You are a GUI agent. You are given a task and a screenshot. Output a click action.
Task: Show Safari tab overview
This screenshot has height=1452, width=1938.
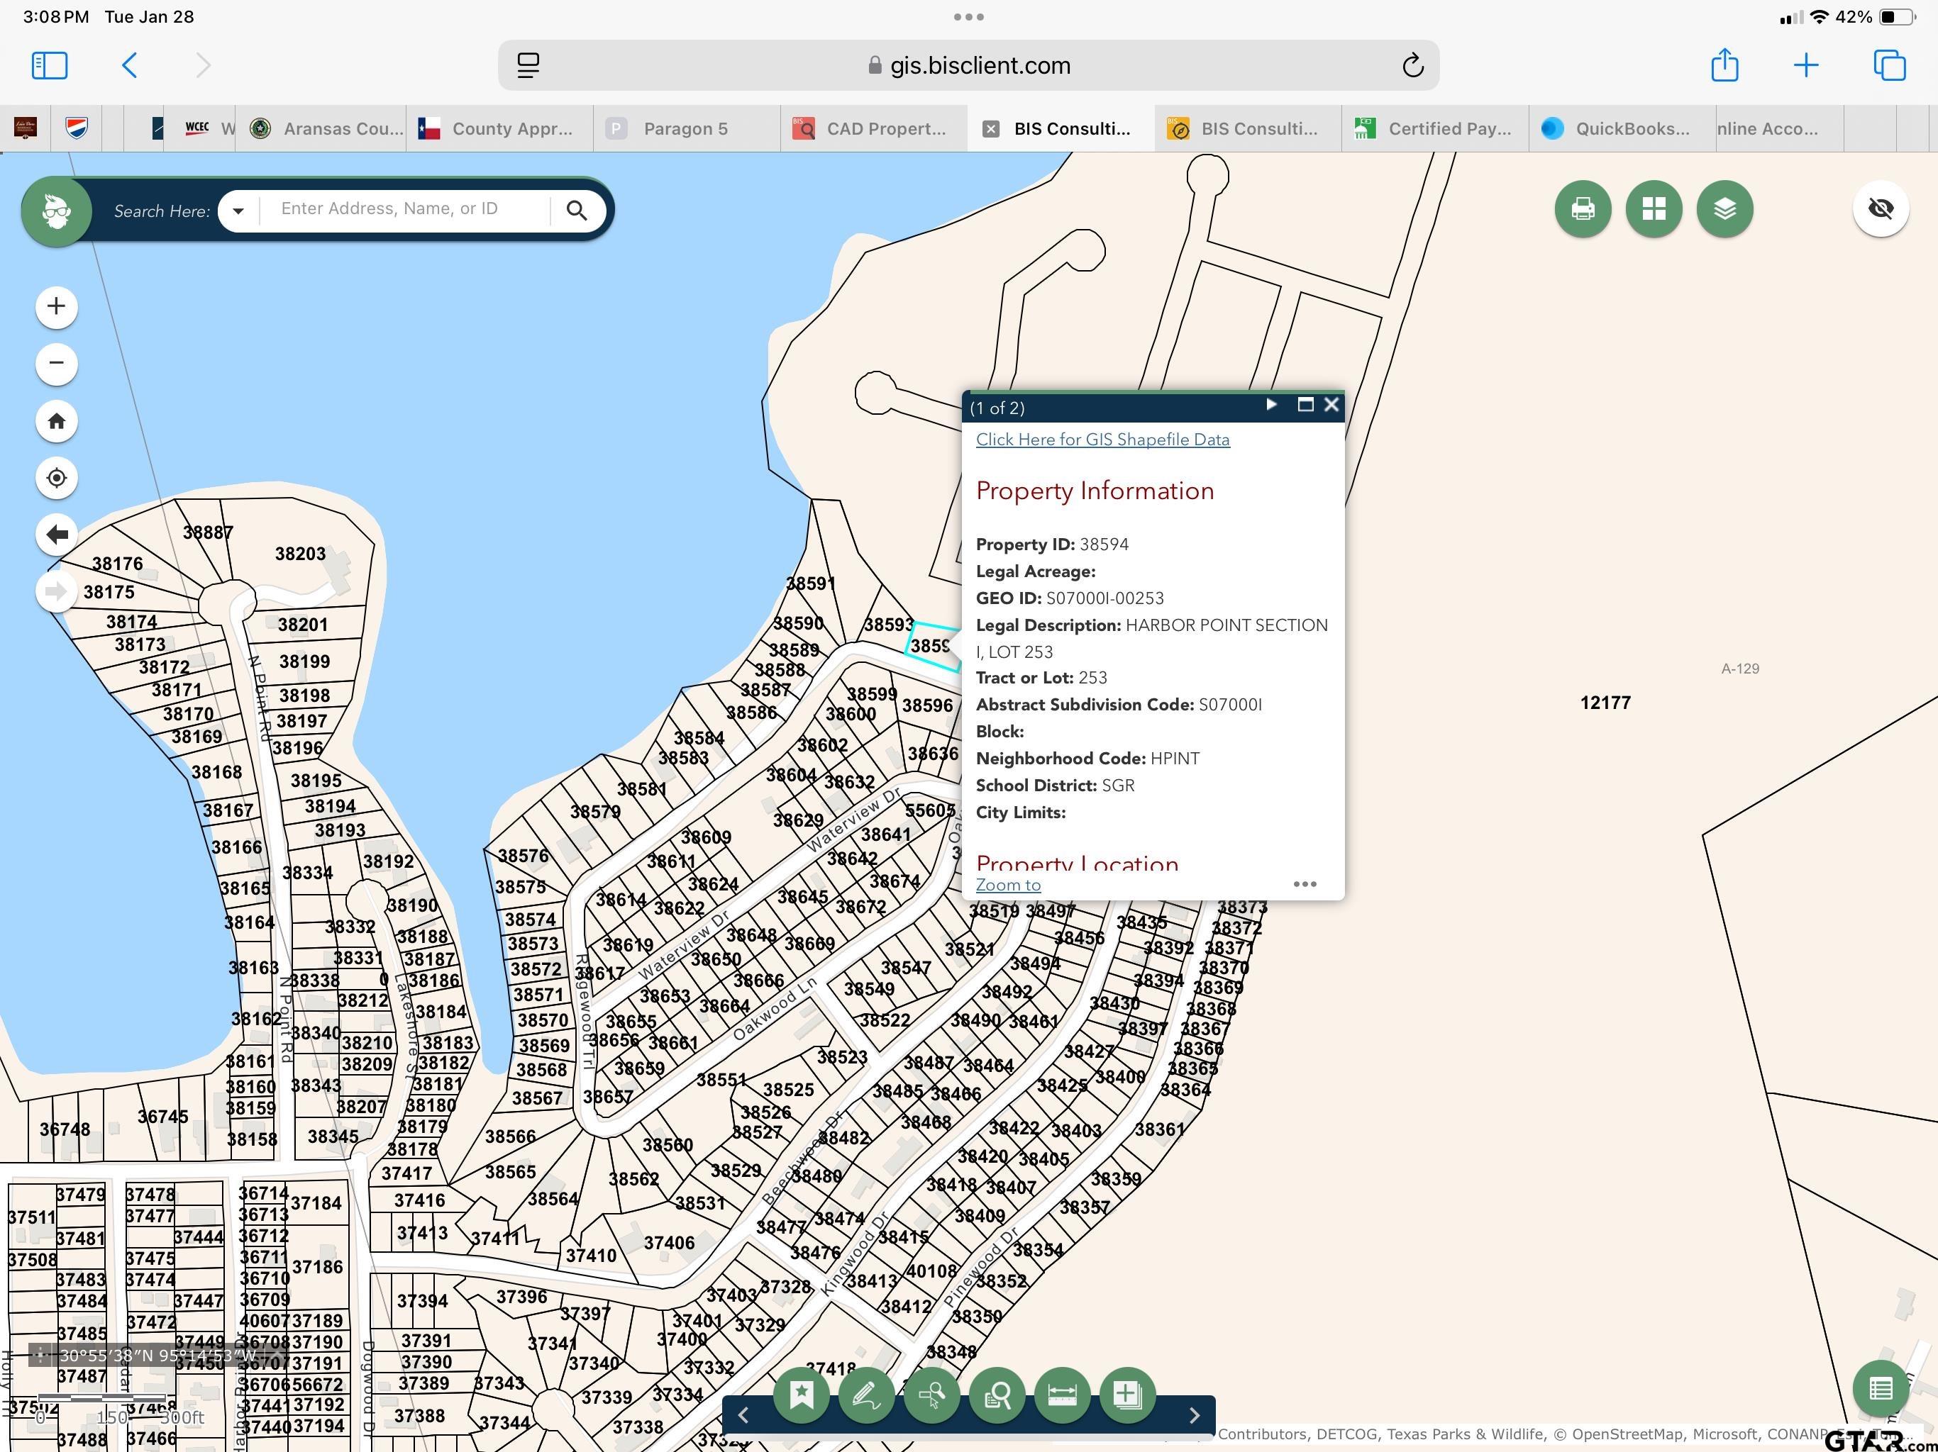point(1889,66)
